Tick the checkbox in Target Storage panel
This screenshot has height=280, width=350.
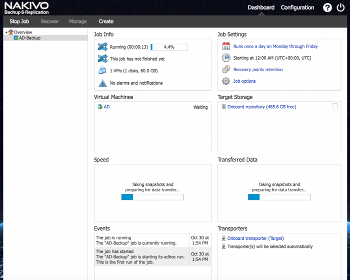click(x=335, y=107)
